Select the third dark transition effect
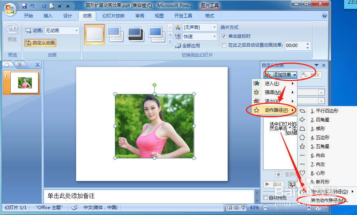 click(136, 34)
